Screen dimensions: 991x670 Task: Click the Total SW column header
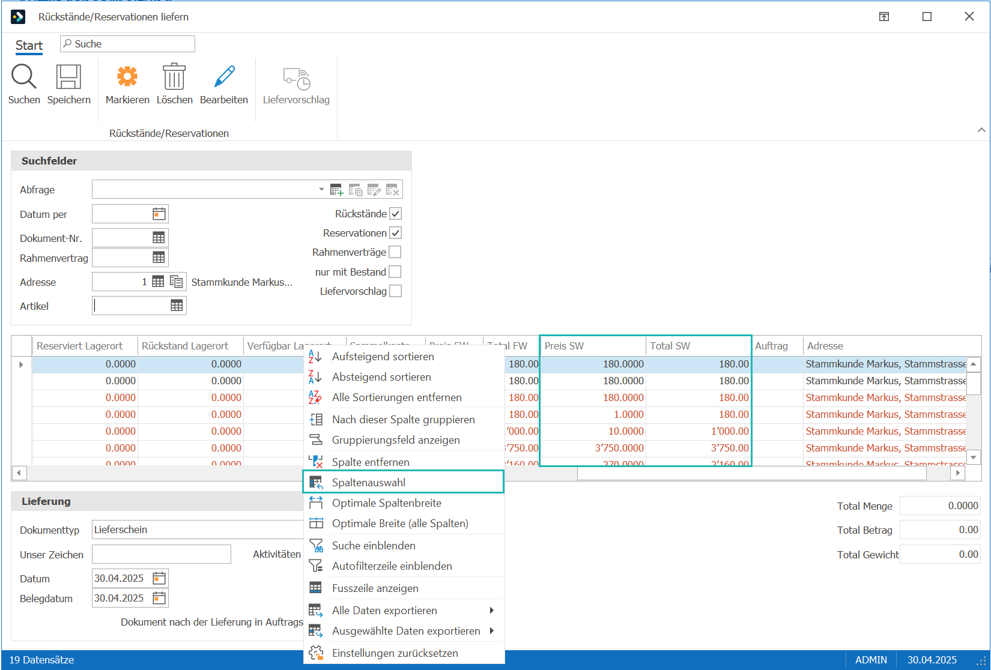(x=698, y=346)
